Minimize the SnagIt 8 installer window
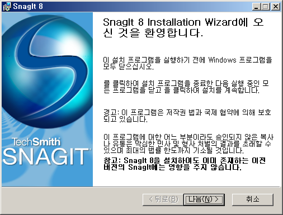This screenshot has height=215, width=283. click(257, 7)
